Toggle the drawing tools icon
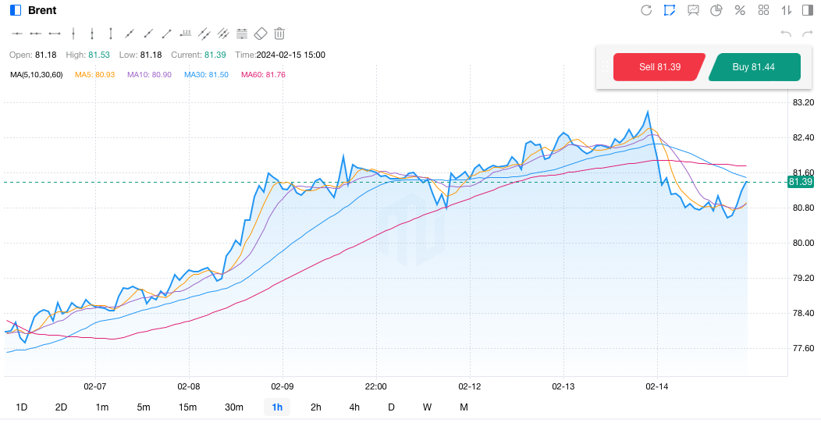Screen dimensions: 821x423 pos(670,10)
